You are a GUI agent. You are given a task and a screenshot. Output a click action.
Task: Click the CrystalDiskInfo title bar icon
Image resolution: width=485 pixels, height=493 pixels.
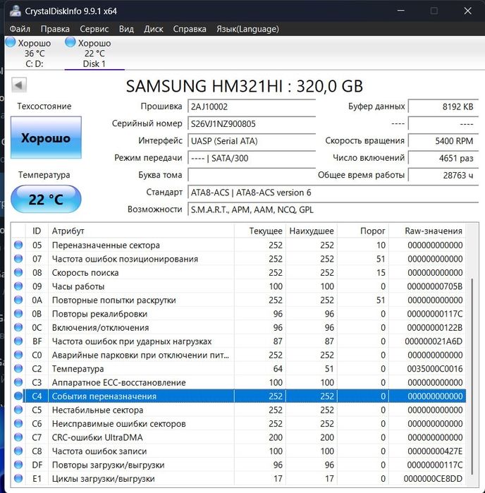click(x=15, y=11)
